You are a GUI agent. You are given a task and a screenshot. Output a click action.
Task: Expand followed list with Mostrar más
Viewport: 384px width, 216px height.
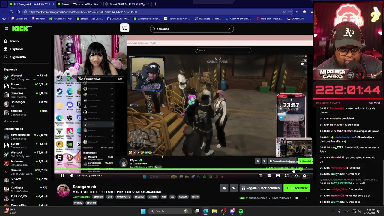click(x=11, y=121)
